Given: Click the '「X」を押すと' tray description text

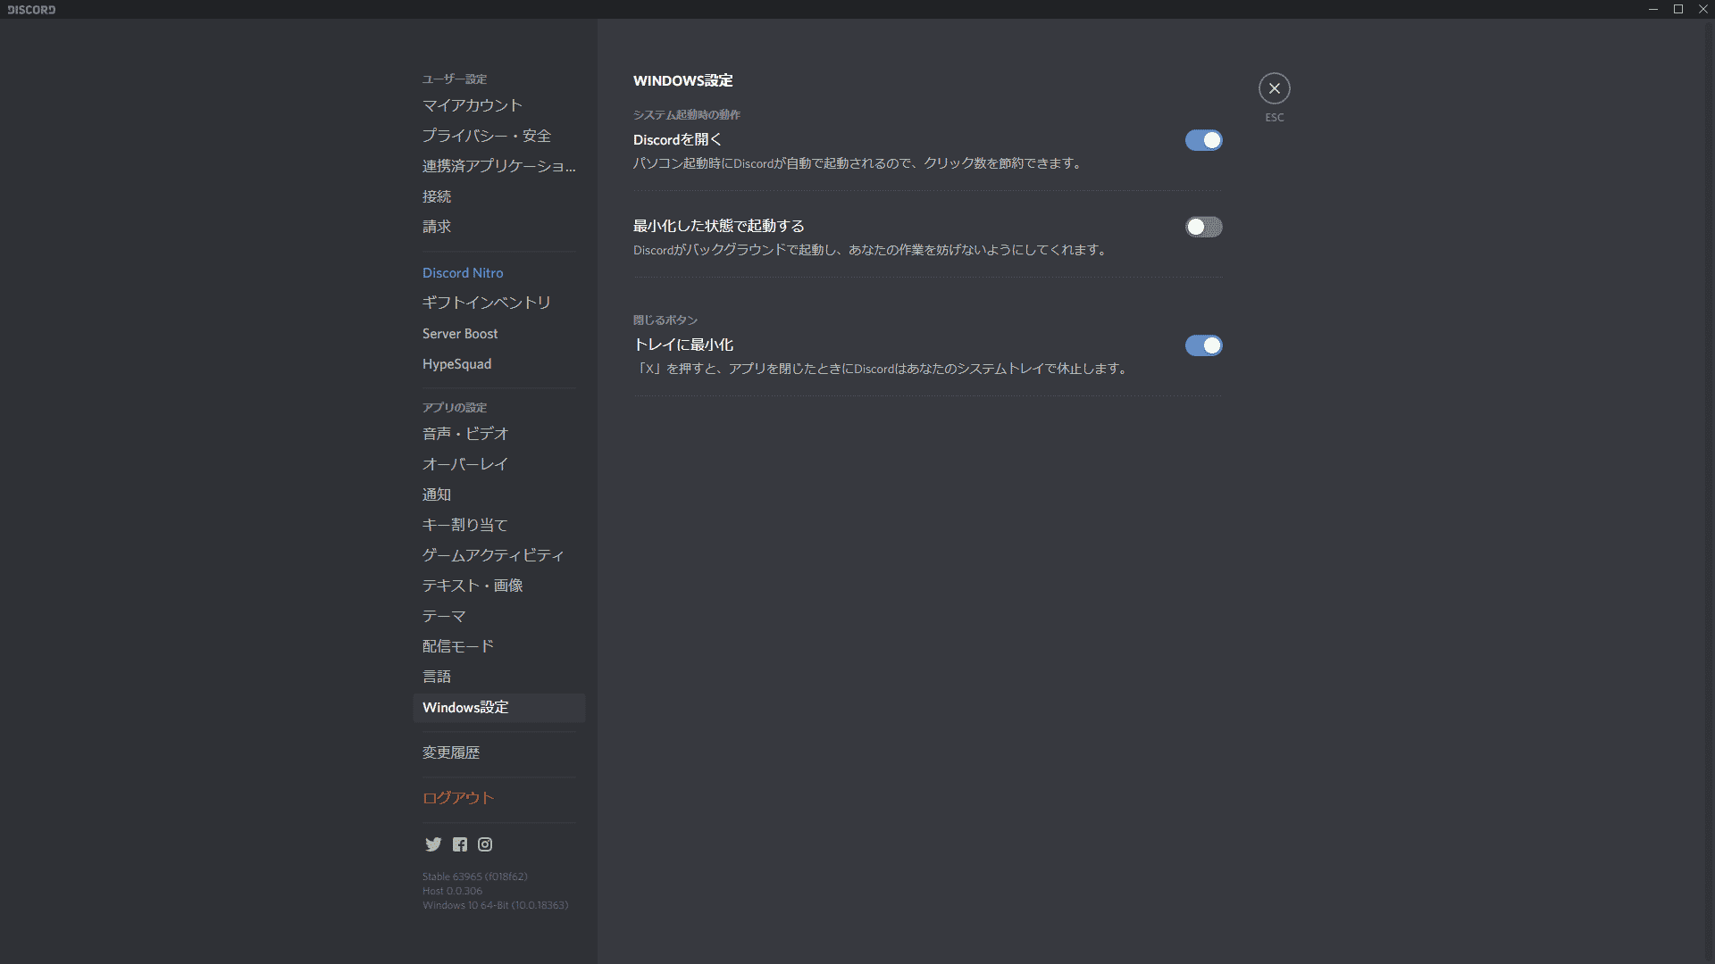Looking at the screenshot, I should coord(882,369).
